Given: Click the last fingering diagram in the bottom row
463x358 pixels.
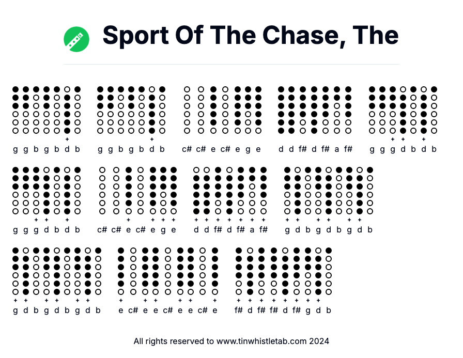Looking at the screenshot, I should pyautogui.click(x=329, y=271).
